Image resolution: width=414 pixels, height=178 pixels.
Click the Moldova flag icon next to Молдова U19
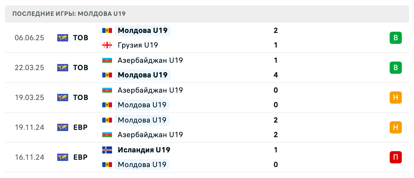coord(107,30)
